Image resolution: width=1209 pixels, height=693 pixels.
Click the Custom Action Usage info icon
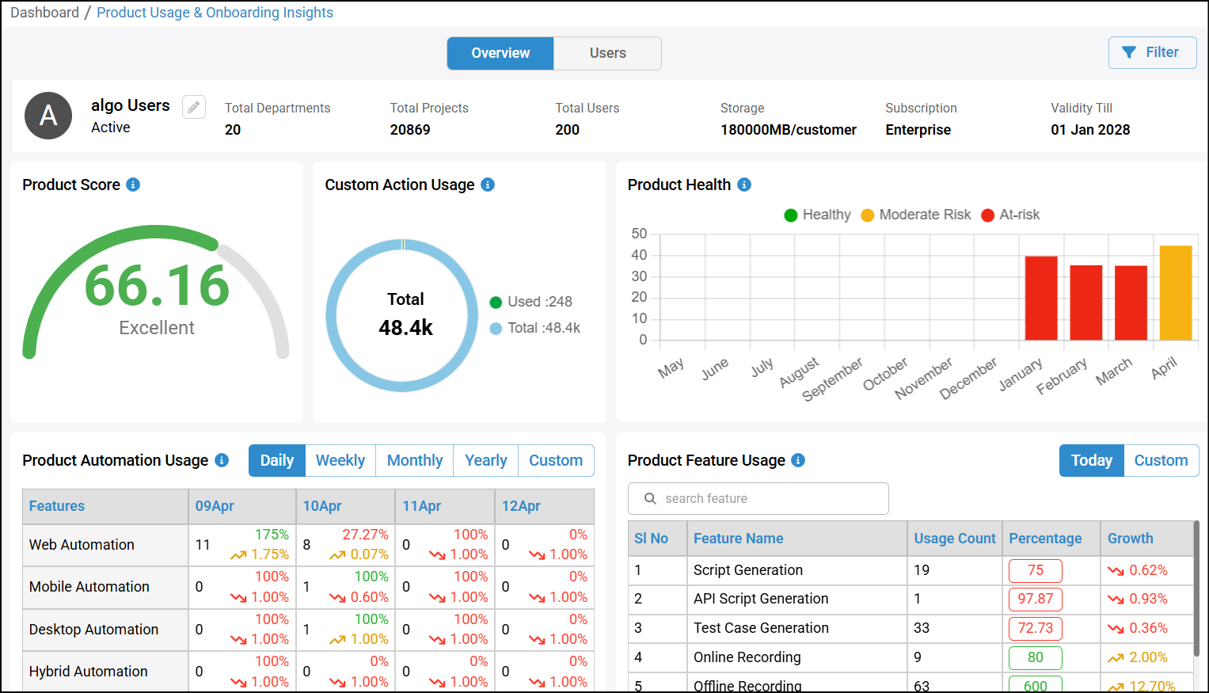(488, 185)
